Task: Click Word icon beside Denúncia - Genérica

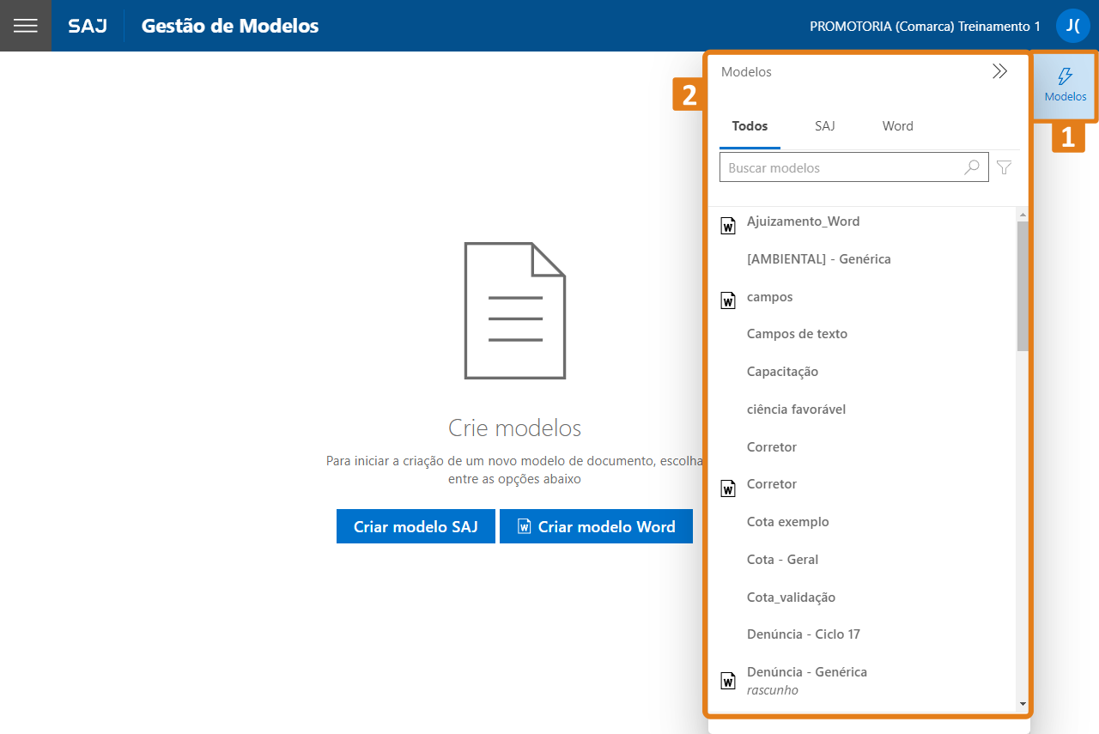Action: coord(728,681)
